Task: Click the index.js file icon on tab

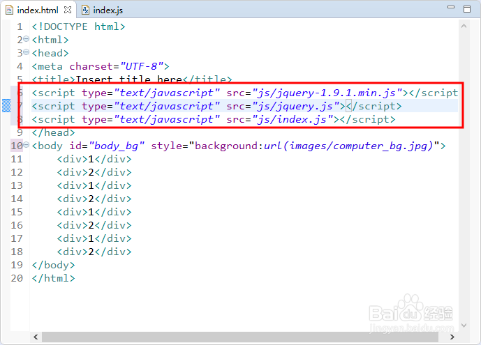Action: 86,10
